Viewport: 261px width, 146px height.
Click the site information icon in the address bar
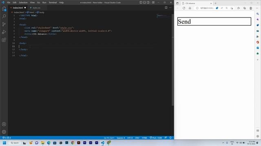[x=197, y=8]
